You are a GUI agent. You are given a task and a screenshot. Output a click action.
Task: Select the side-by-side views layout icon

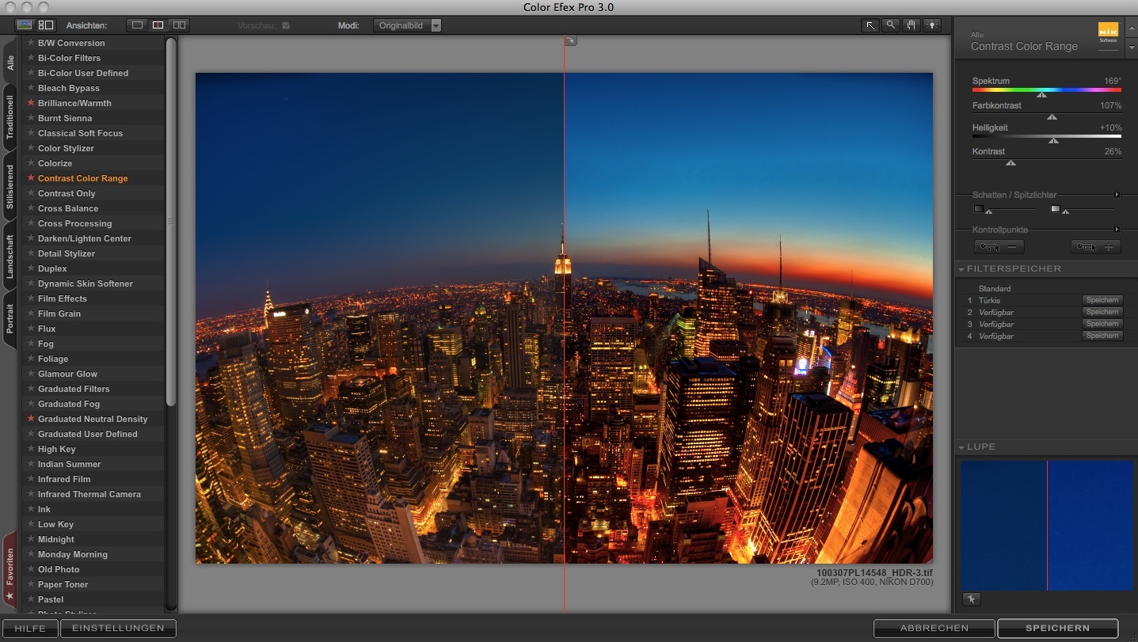tap(178, 25)
